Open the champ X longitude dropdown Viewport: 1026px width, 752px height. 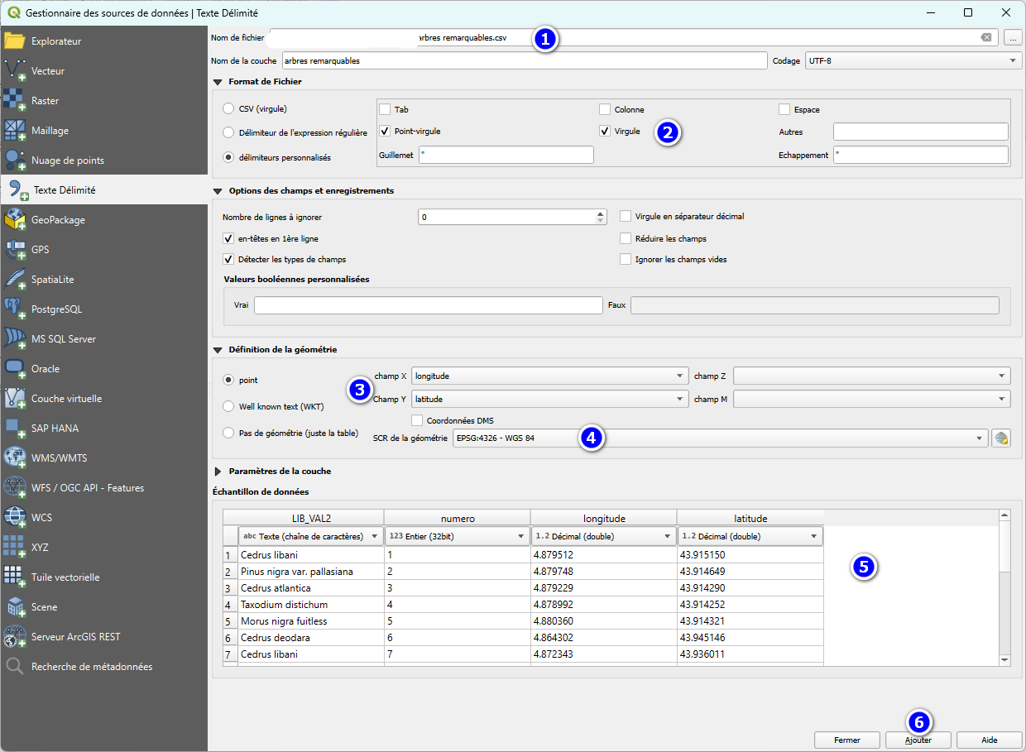(x=549, y=376)
